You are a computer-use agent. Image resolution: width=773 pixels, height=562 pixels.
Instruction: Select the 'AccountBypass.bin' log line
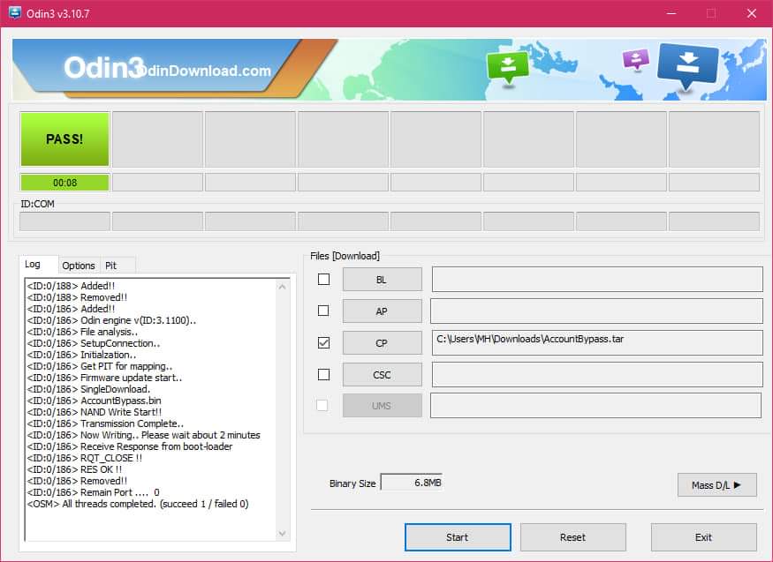tap(95, 401)
